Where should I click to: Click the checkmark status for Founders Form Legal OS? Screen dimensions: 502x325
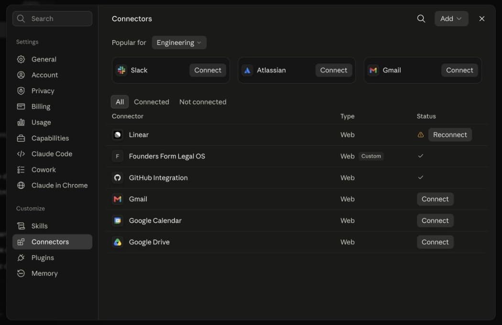pyautogui.click(x=421, y=156)
